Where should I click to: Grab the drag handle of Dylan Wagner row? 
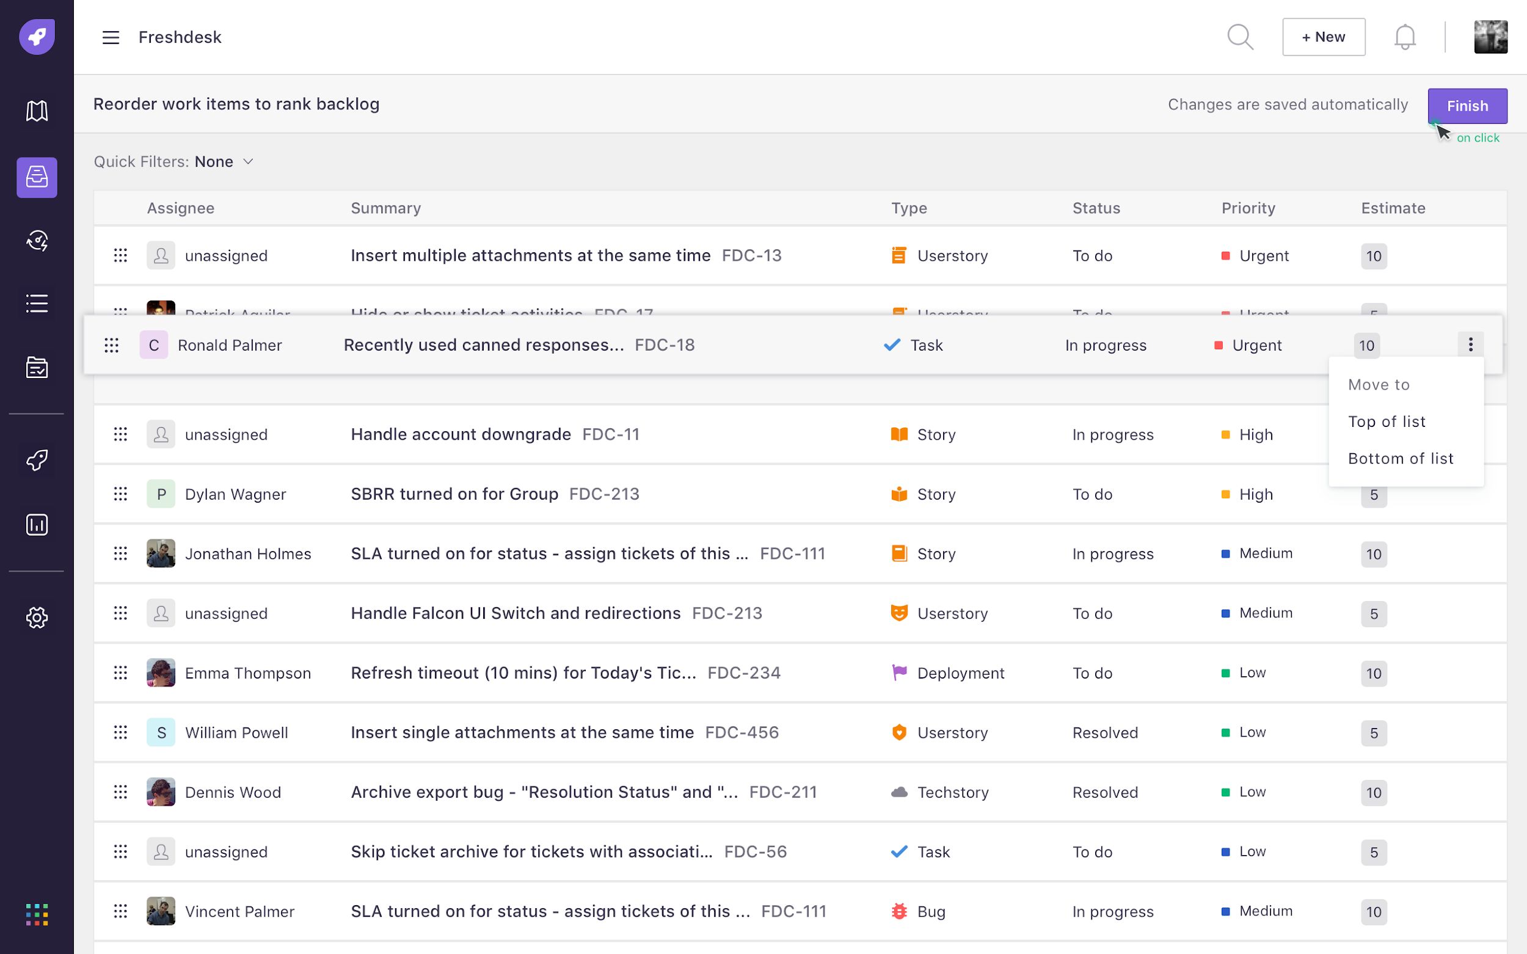120,494
